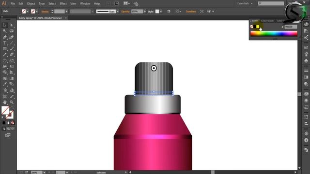Select the Magic Wand tool

pyautogui.click(x=5, y=31)
